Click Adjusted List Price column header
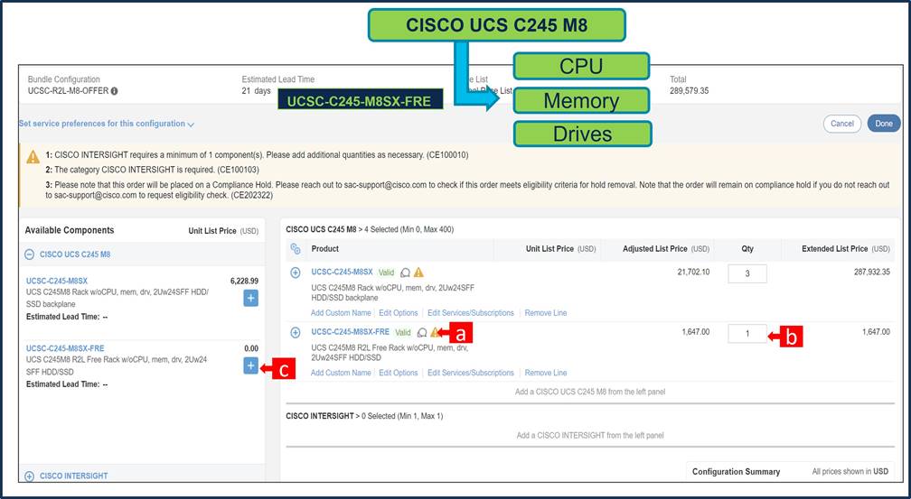 (x=666, y=248)
